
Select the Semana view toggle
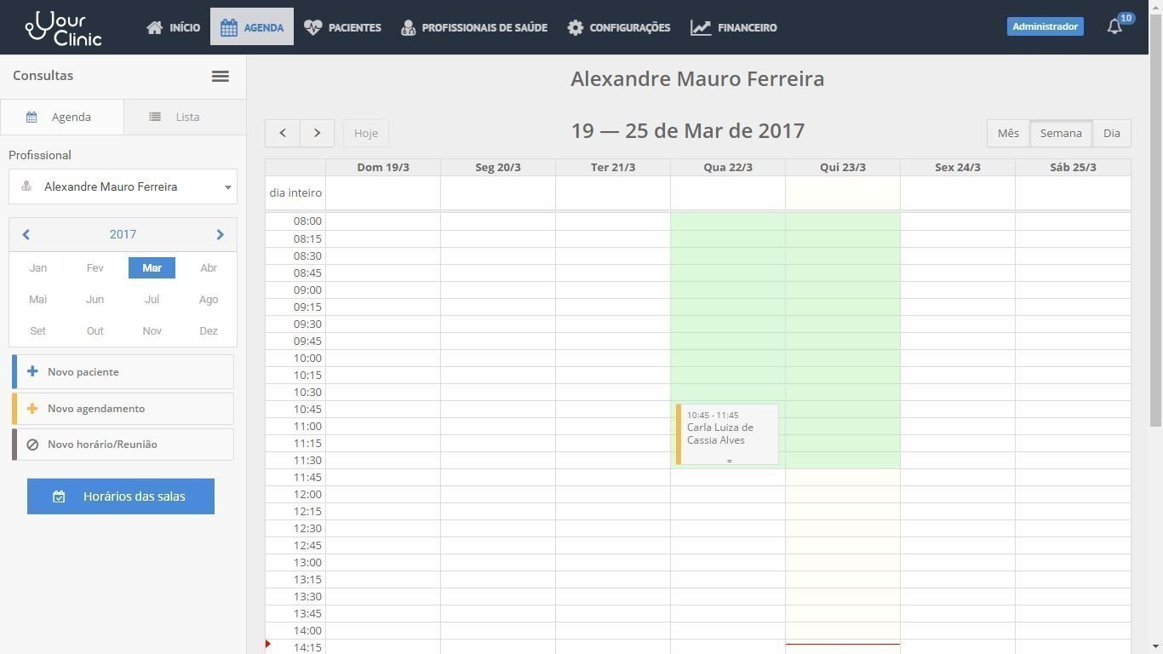(1060, 133)
